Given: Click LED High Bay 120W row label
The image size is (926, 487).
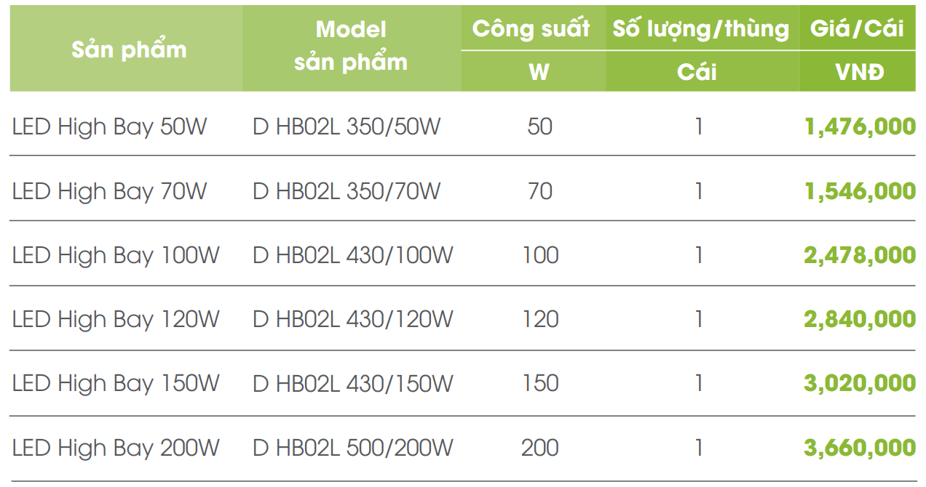Looking at the screenshot, I should click(116, 319).
